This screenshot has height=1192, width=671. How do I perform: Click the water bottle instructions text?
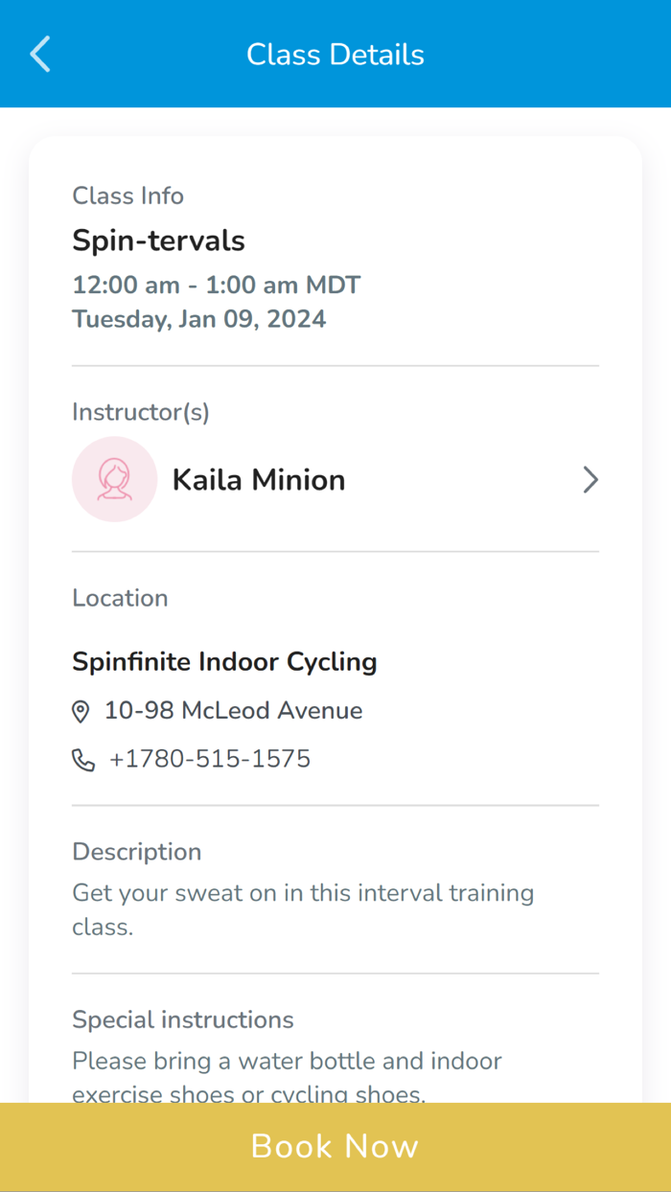click(x=288, y=1076)
